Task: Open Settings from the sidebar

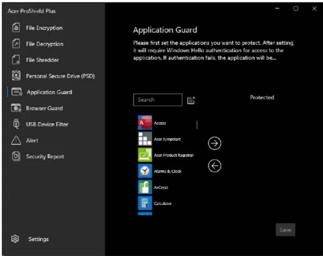Action: tap(38, 239)
